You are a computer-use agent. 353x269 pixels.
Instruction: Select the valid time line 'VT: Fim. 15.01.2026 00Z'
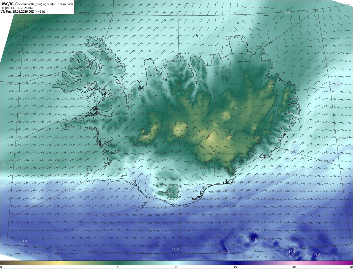[17, 12]
